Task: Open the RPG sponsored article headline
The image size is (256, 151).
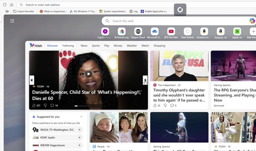Action: (x=235, y=95)
